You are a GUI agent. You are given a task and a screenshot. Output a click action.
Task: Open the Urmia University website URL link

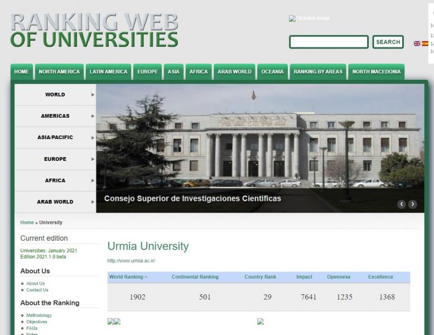coord(131,261)
